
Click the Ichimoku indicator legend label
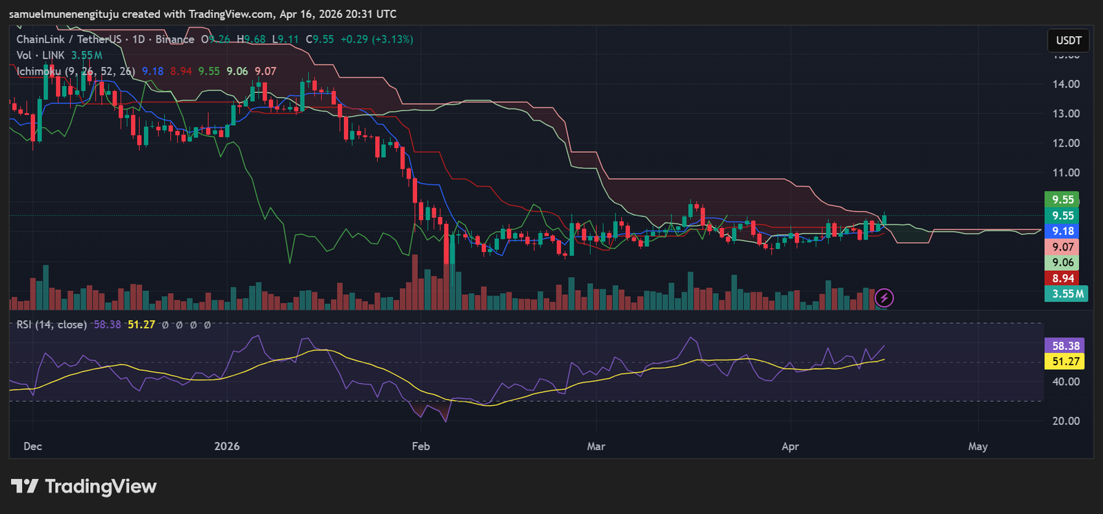coord(75,71)
